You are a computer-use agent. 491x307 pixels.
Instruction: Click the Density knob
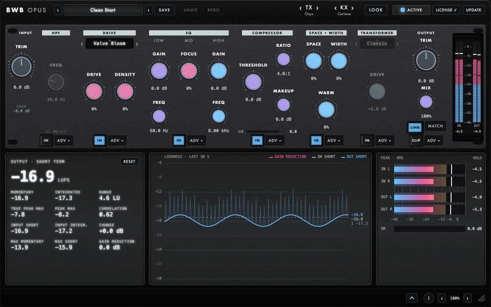point(125,92)
